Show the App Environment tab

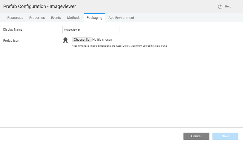(x=121, y=18)
